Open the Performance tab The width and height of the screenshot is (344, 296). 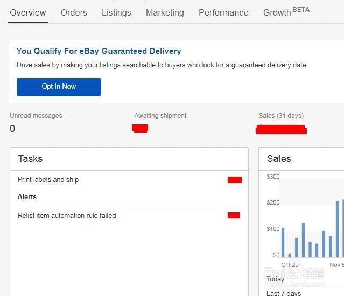pos(223,13)
